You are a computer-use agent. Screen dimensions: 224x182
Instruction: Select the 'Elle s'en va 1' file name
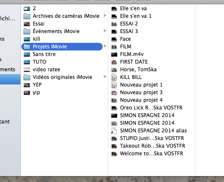tap(135, 16)
